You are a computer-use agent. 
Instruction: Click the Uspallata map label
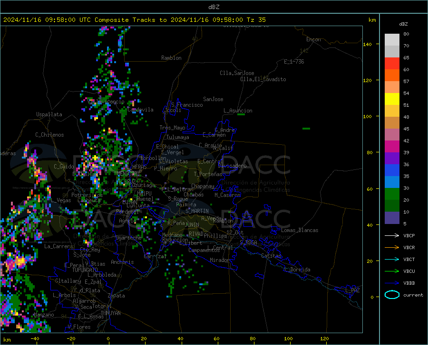(x=49, y=114)
